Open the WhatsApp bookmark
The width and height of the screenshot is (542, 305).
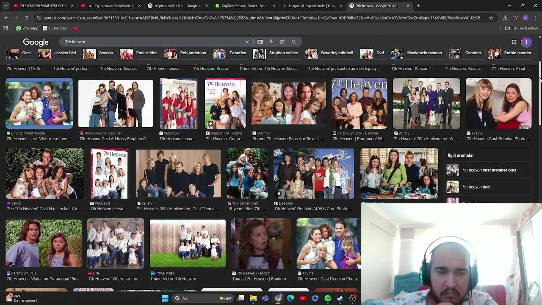point(27,28)
